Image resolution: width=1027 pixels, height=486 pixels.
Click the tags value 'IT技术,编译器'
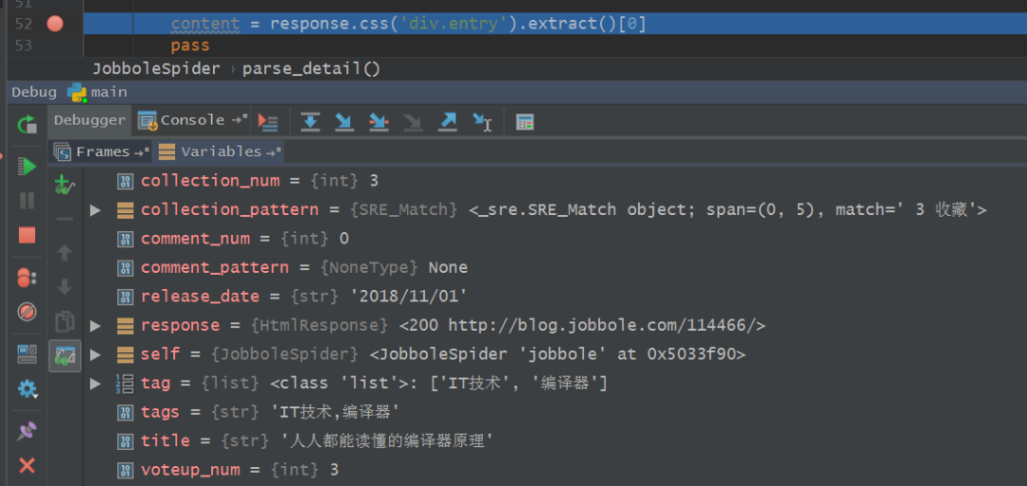click(x=336, y=412)
